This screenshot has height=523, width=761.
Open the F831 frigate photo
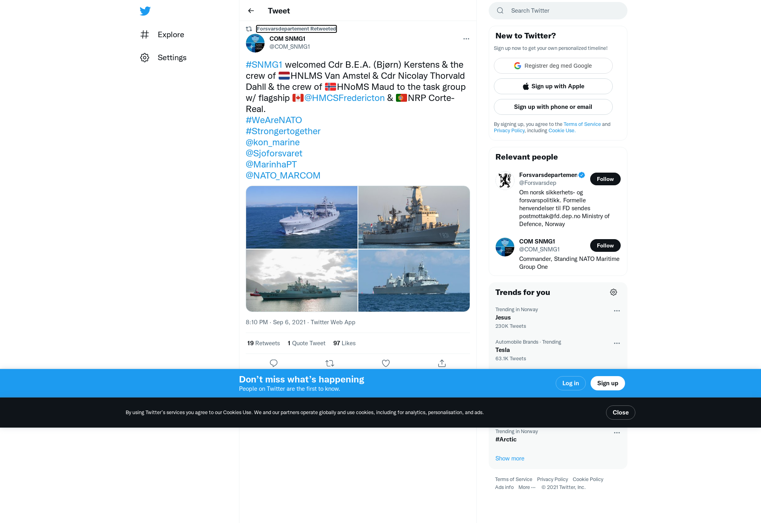(x=414, y=217)
